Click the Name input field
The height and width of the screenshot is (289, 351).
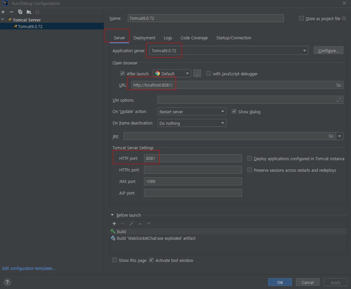(x=206, y=18)
